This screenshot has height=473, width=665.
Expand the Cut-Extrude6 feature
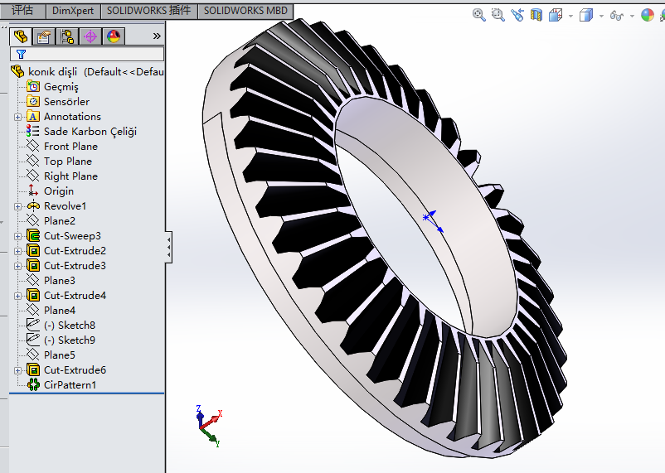(17, 370)
